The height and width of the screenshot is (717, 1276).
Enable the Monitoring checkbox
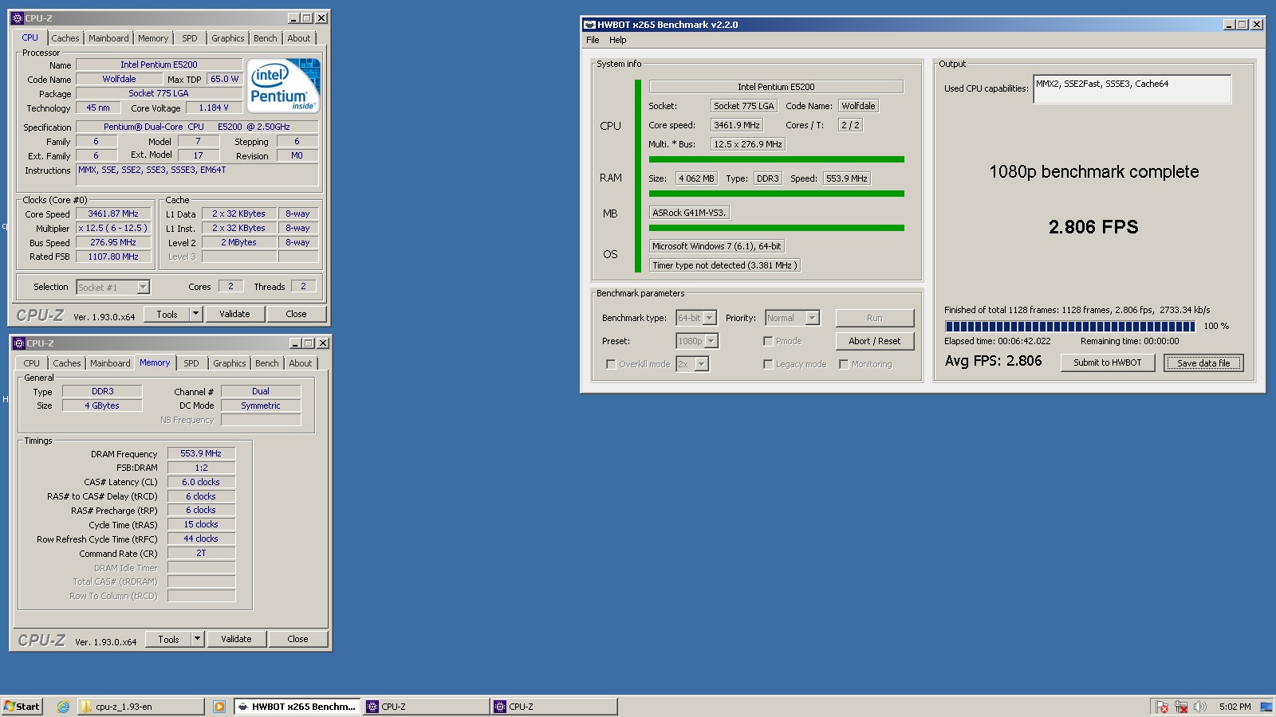click(844, 364)
